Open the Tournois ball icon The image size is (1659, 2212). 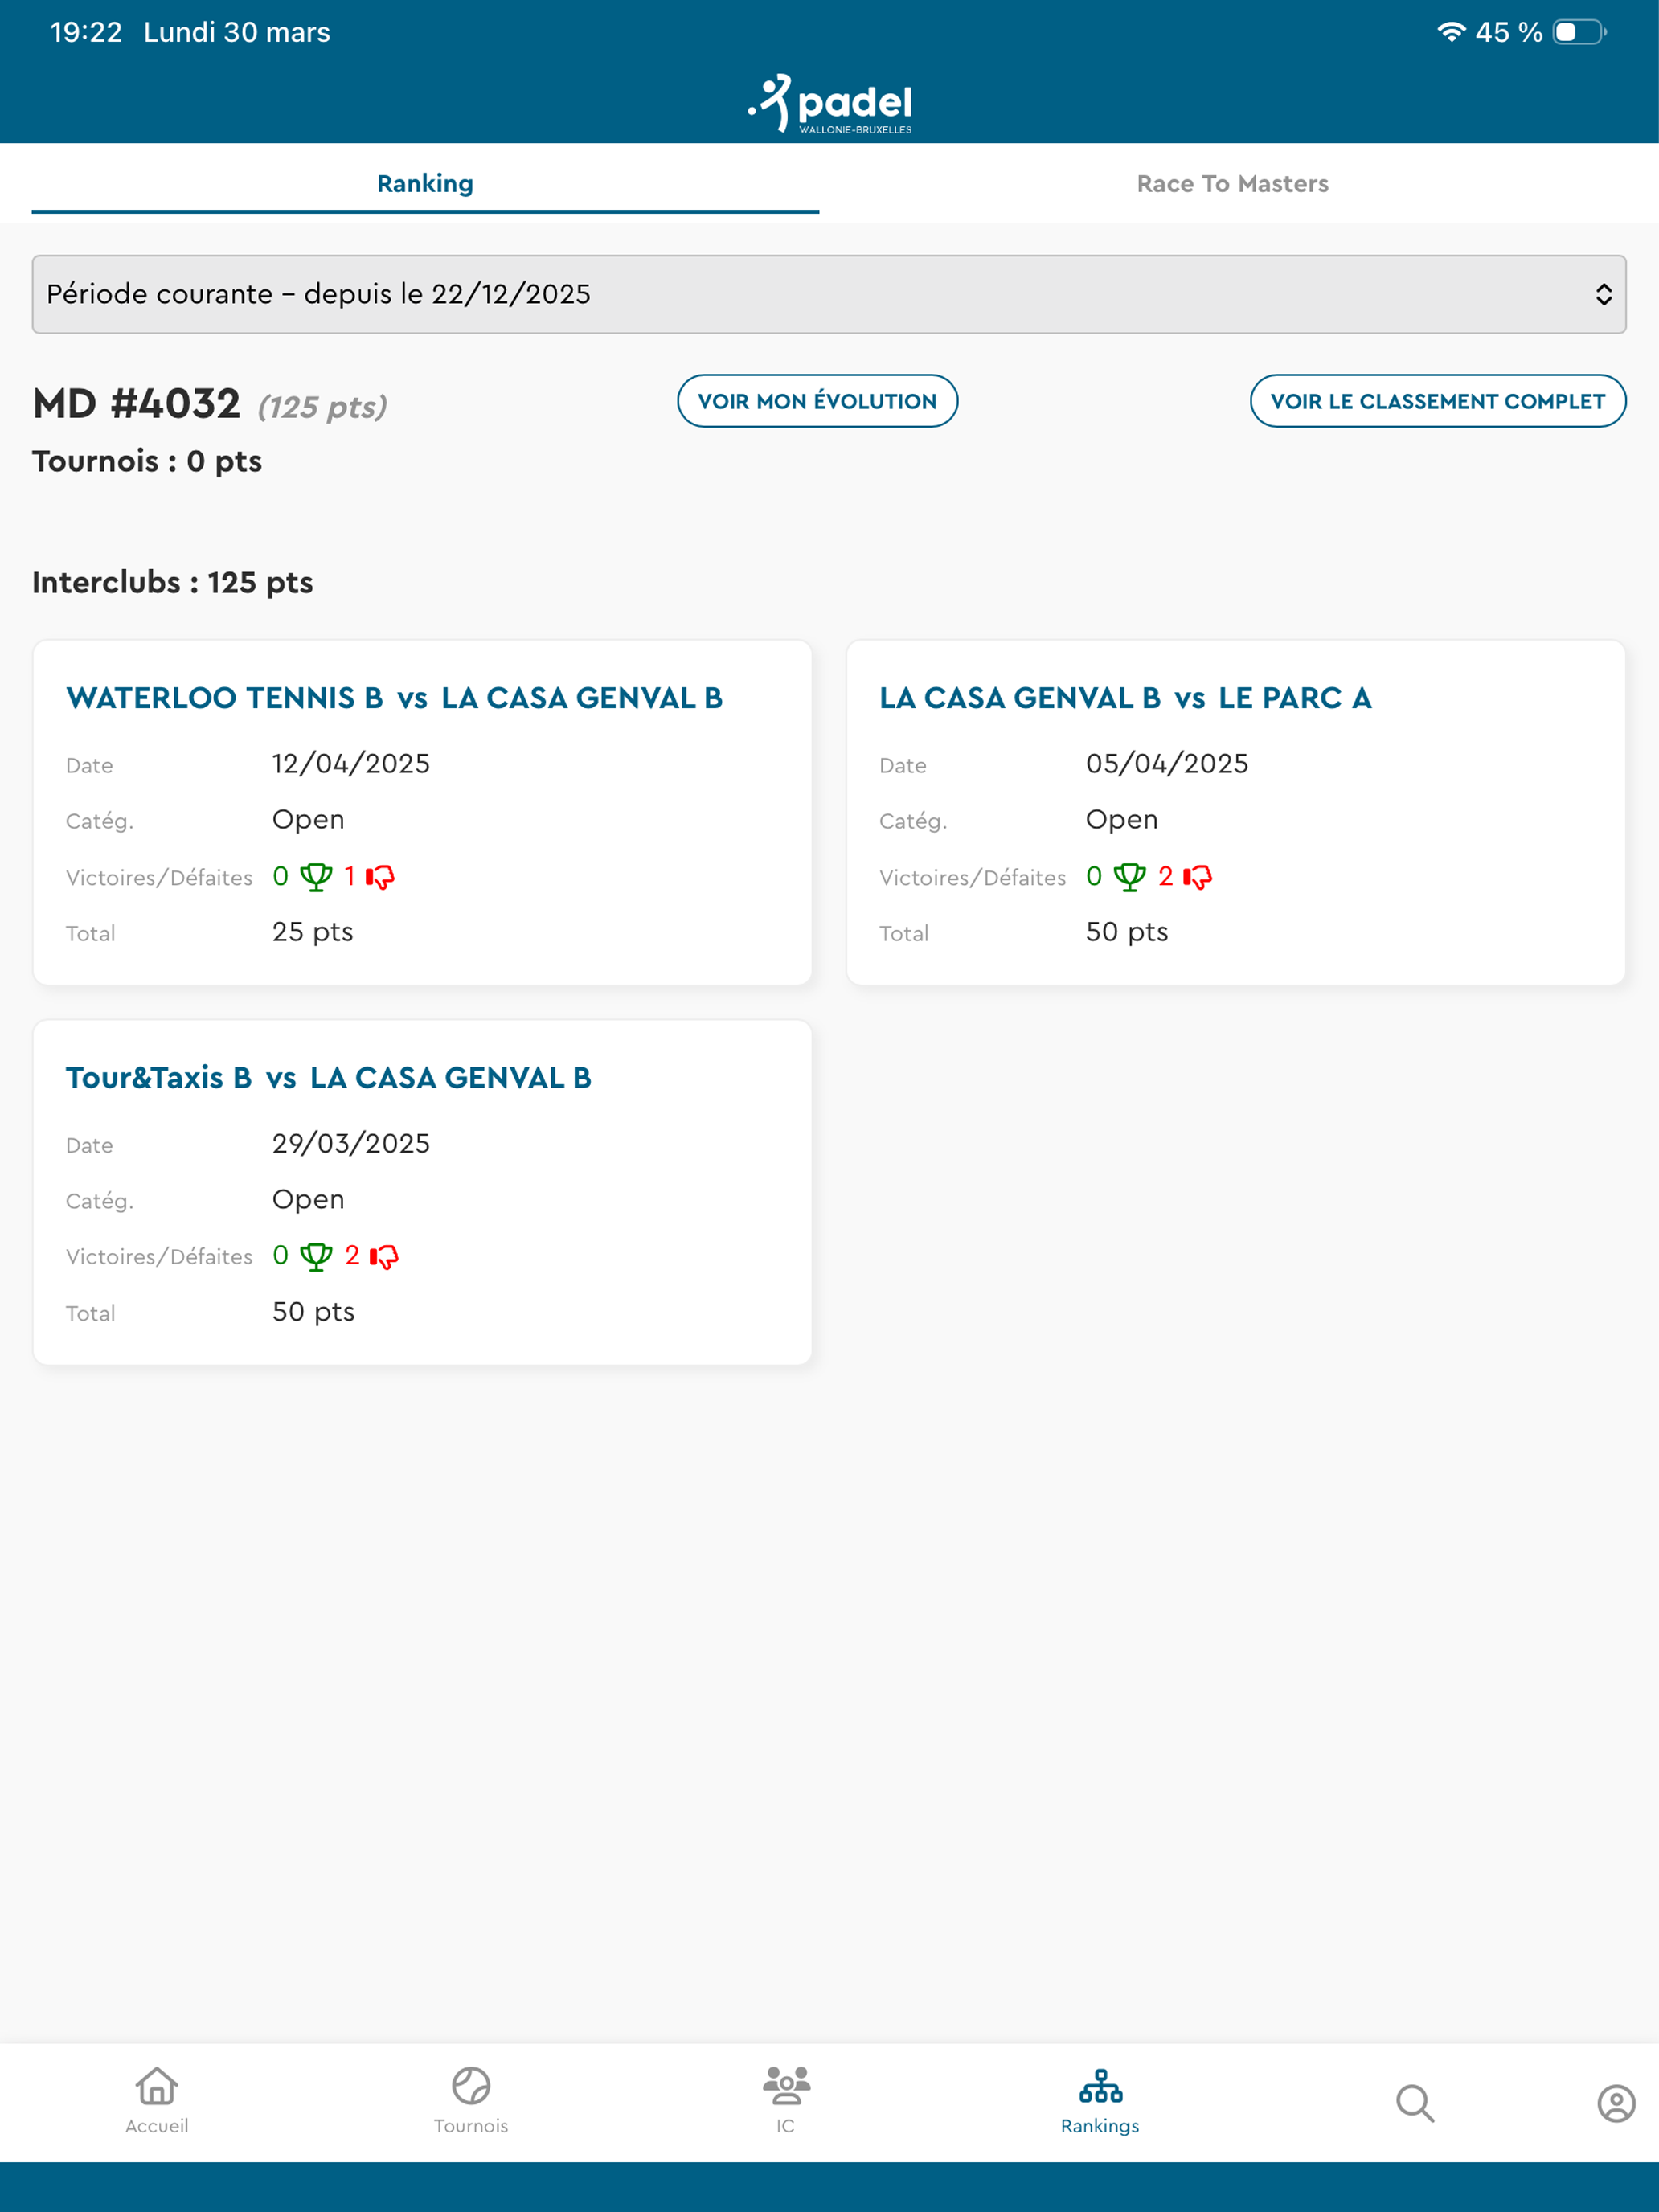pyautogui.click(x=471, y=2086)
